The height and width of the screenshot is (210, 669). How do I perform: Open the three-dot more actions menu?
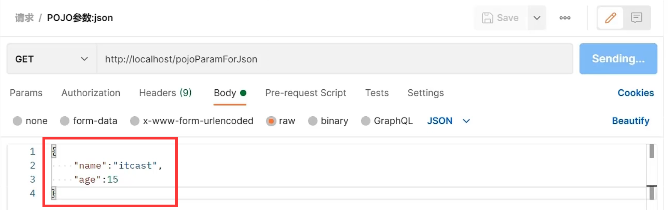565,18
